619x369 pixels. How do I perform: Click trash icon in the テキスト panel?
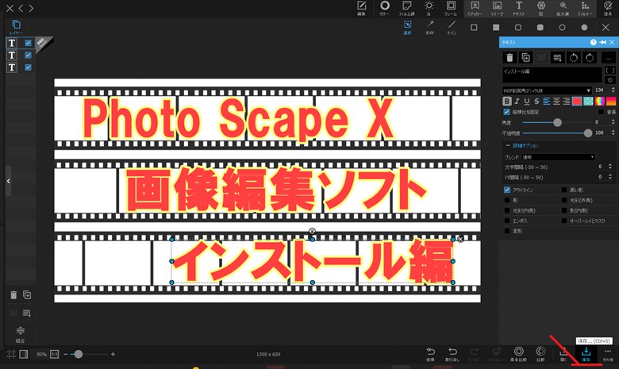(x=509, y=58)
